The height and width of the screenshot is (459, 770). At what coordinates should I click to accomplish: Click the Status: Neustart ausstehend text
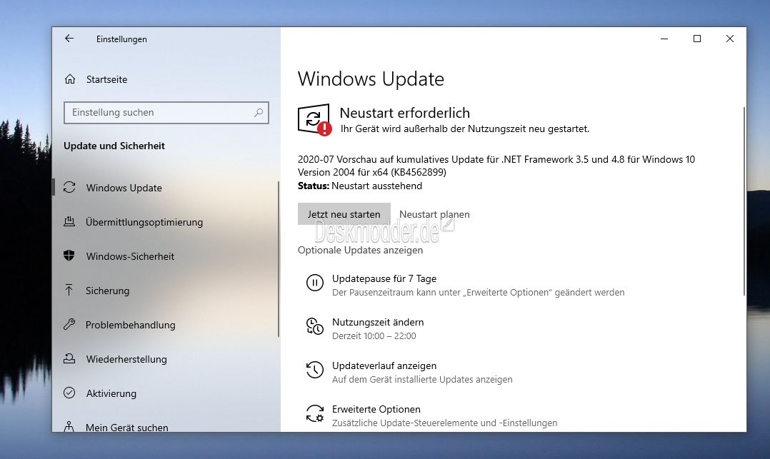(x=359, y=186)
